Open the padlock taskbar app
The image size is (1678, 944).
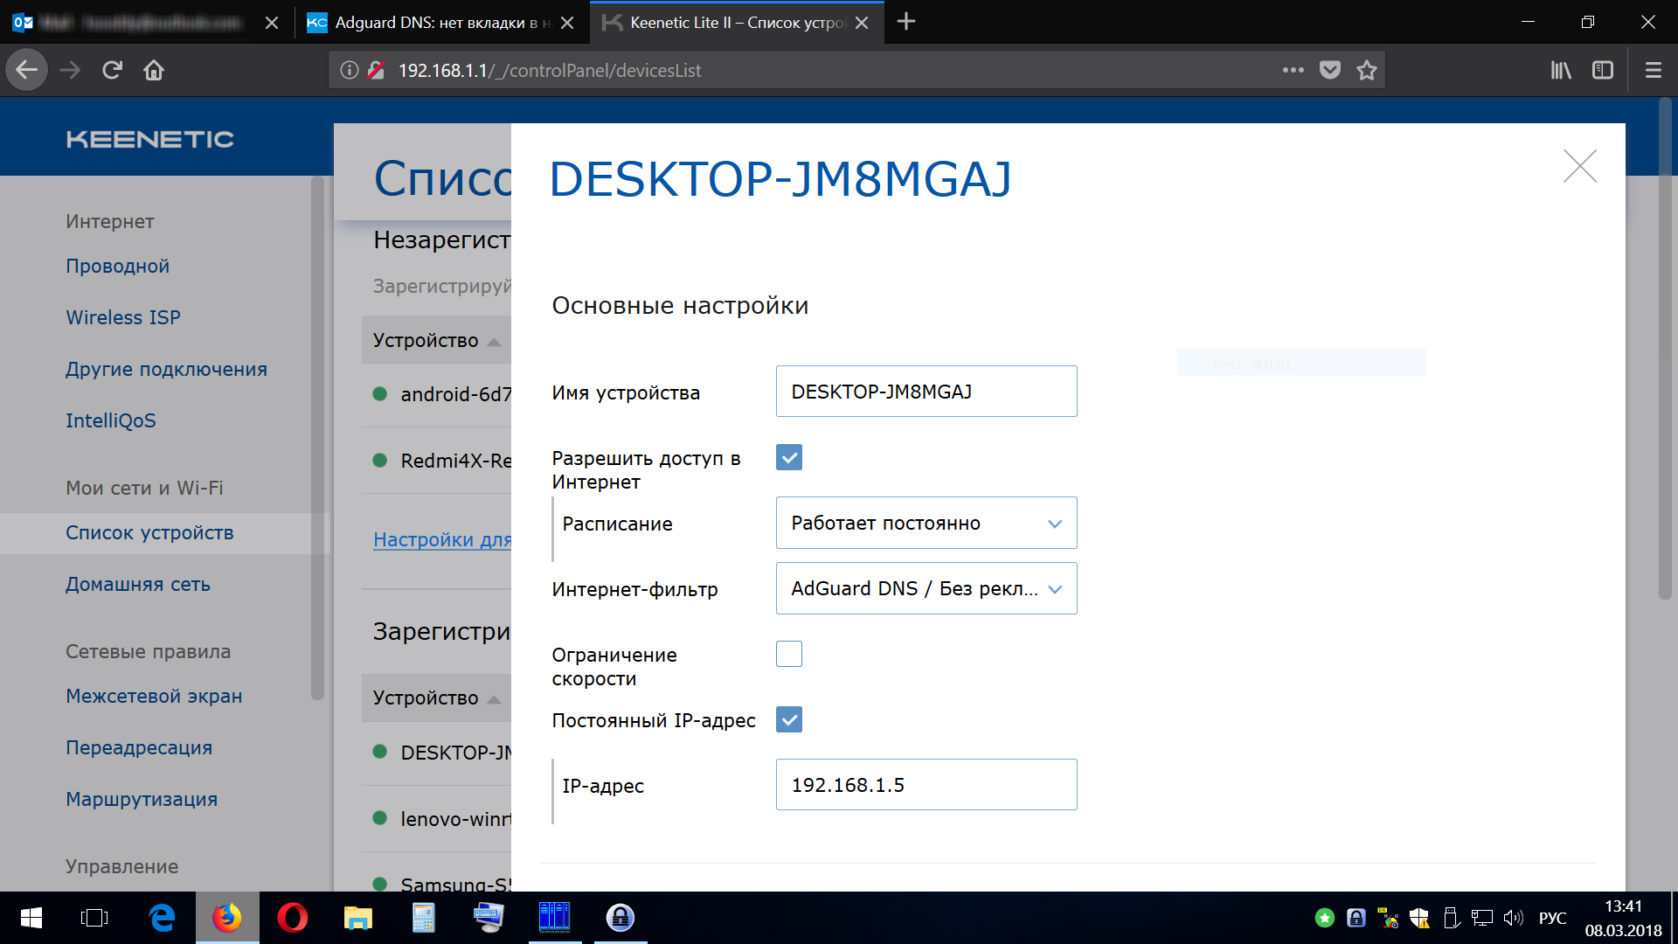(621, 918)
